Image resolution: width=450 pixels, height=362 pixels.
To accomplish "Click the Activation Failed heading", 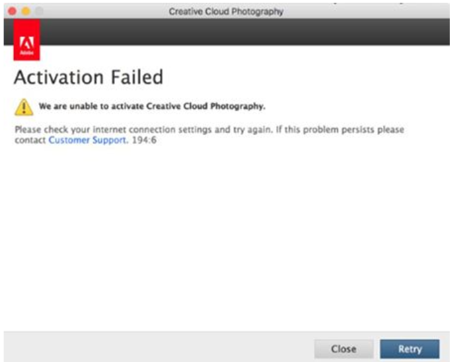I will click(88, 77).
